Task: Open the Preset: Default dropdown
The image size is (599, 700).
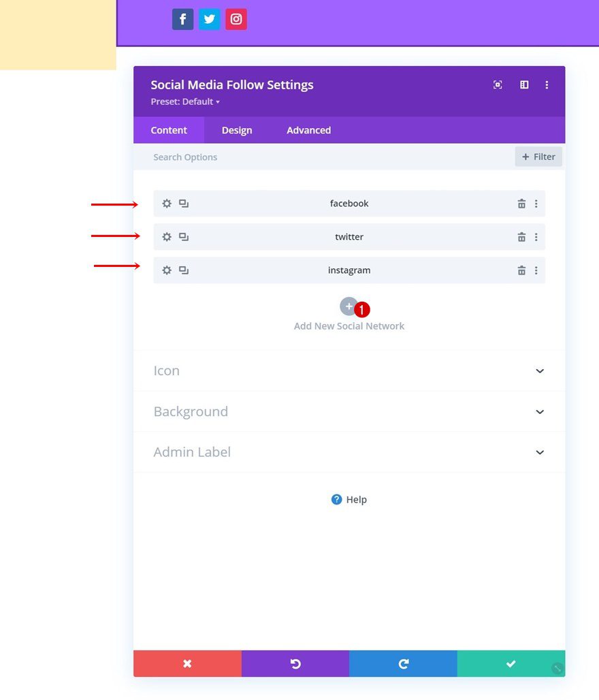Action: (x=185, y=101)
